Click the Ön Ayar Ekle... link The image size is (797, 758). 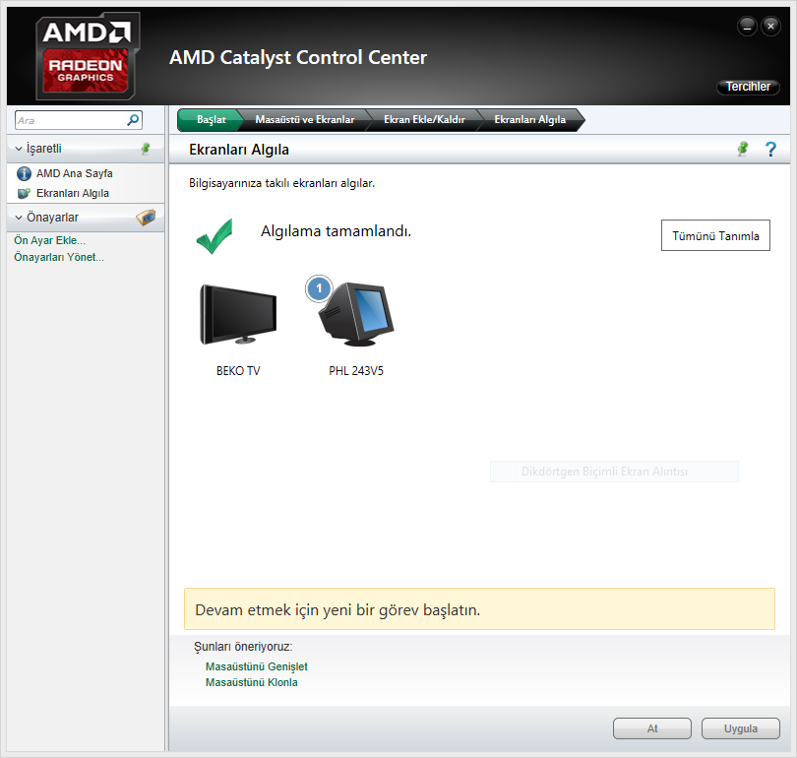point(50,240)
